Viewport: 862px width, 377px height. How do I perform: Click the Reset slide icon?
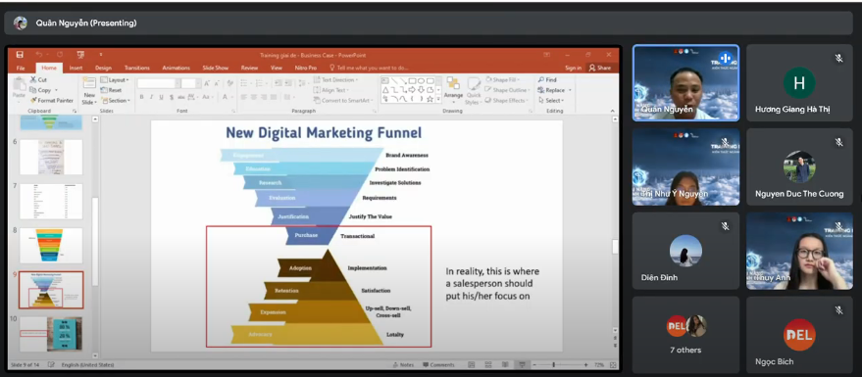pyautogui.click(x=104, y=90)
